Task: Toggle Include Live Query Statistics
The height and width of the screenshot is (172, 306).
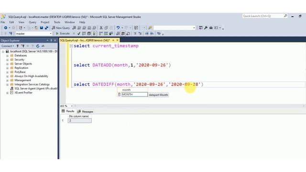Action: [106, 33]
